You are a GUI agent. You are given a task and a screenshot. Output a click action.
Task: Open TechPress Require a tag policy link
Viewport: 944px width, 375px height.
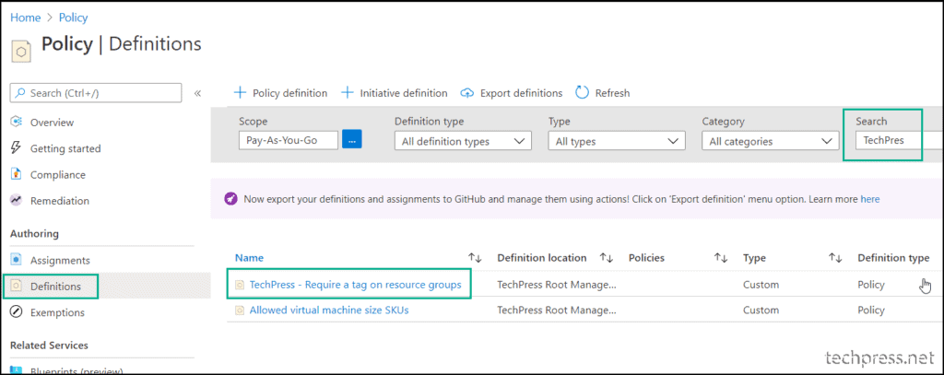[355, 284]
